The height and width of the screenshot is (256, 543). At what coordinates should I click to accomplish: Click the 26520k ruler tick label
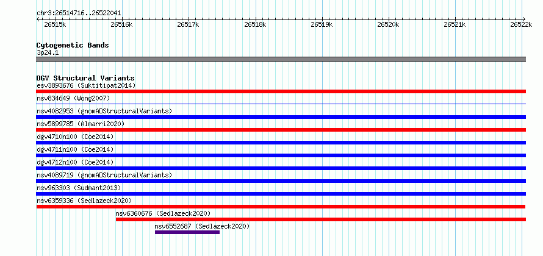point(388,24)
